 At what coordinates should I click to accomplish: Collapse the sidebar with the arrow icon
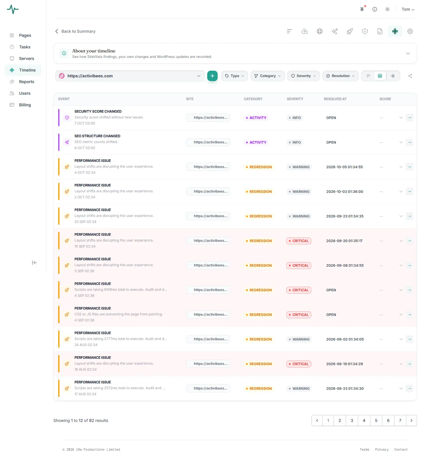point(34,263)
